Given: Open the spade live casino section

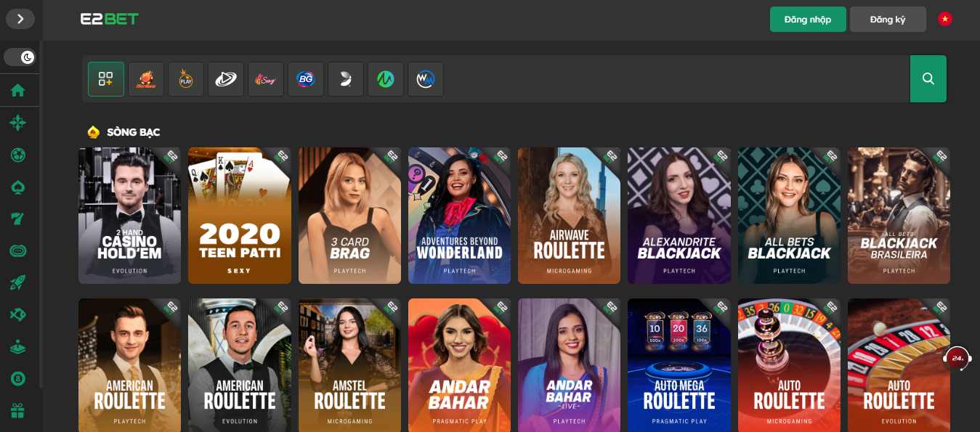Looking at the screenshot, I should (x=18, y=187).
